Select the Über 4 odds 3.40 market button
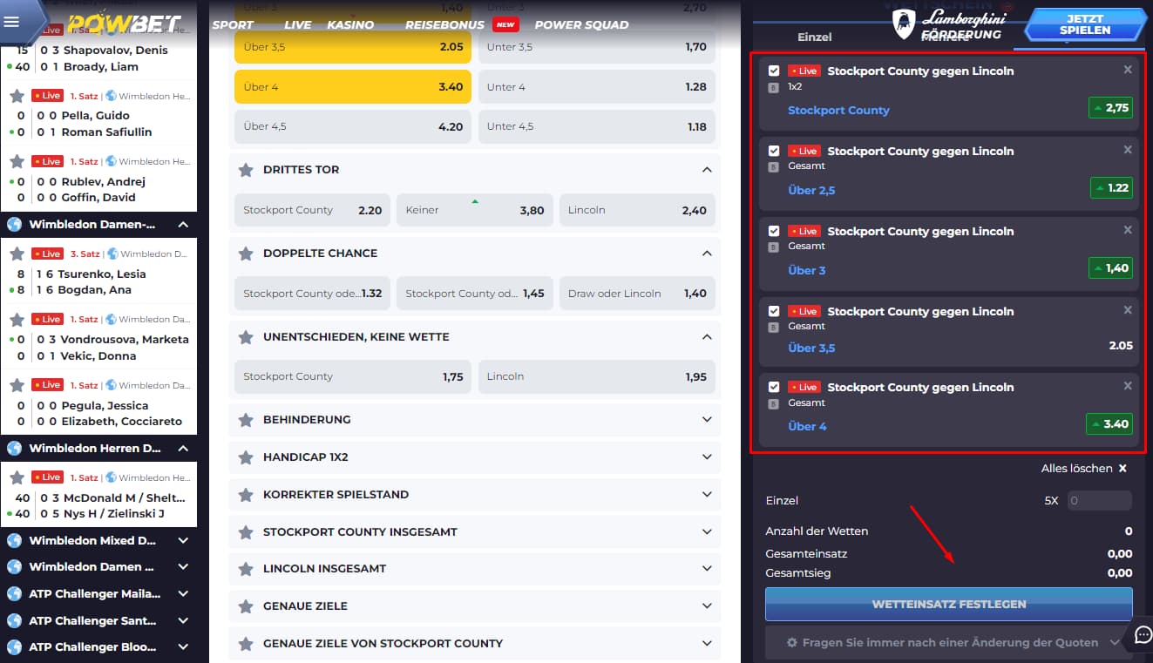The height and width of the screenshot is (663, 1153). click(x=353, y=87)
